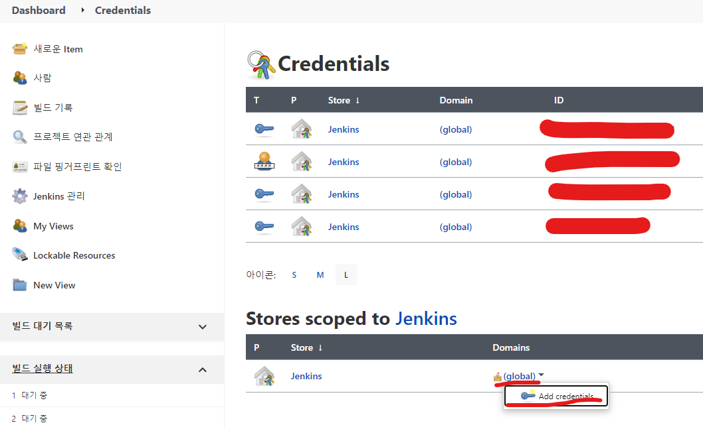Click the (global) link in Domains column
This screenshot has width=703, height=429.
519,376
